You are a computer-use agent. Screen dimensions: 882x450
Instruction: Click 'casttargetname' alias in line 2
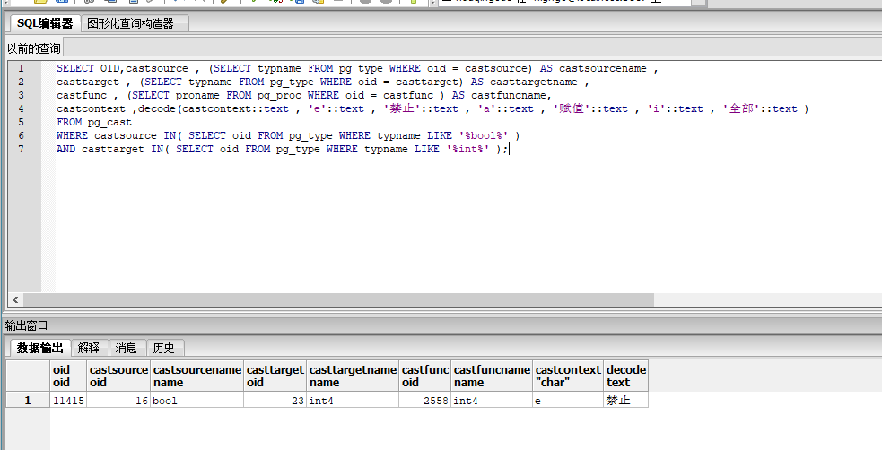[x=533, y=82]
